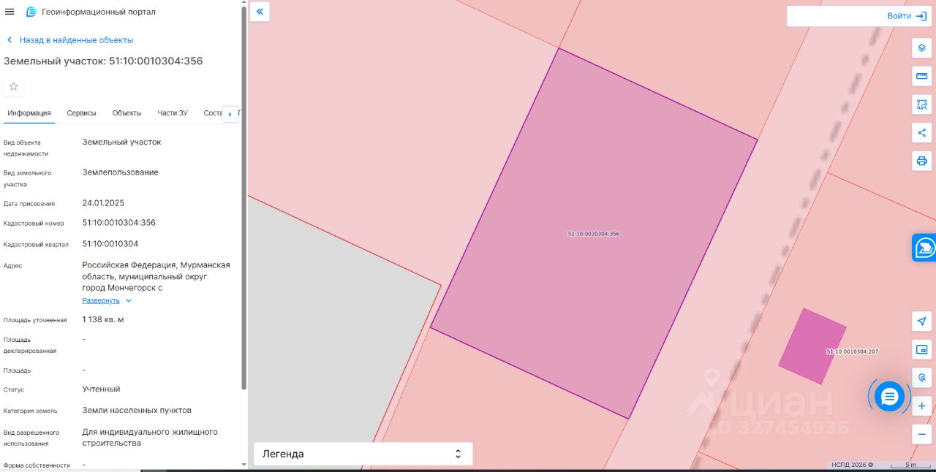Click cadastral number value 51:10:0010304:356
Screen dimensions: 936x472
click(119, 223)
